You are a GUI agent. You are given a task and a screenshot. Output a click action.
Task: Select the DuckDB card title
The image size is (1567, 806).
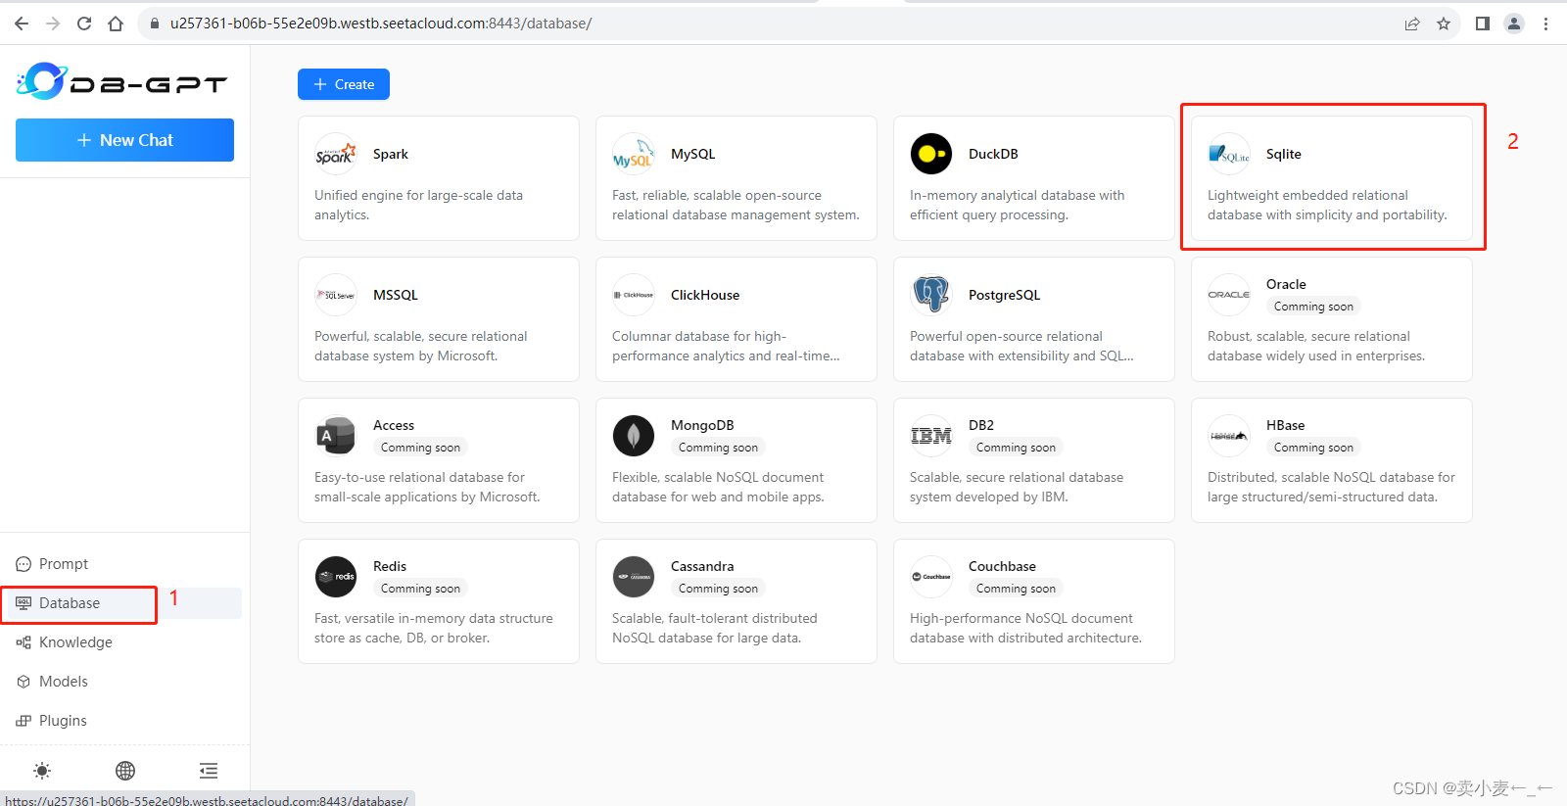(993, 154)
